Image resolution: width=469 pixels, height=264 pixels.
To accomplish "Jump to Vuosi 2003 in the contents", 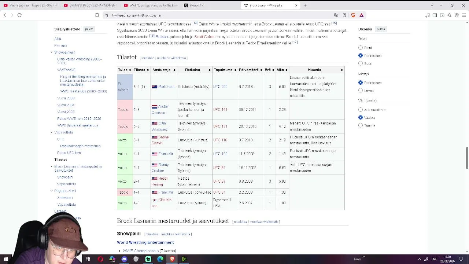I will (66, 98).
